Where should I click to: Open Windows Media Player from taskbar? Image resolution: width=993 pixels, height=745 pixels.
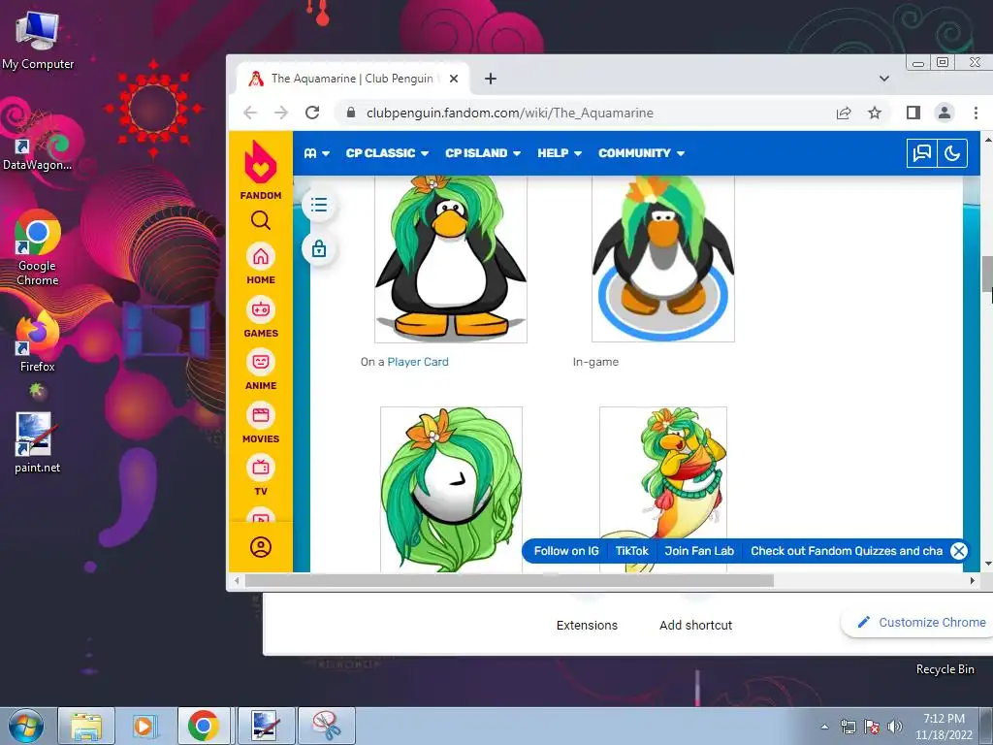[144, 726]
